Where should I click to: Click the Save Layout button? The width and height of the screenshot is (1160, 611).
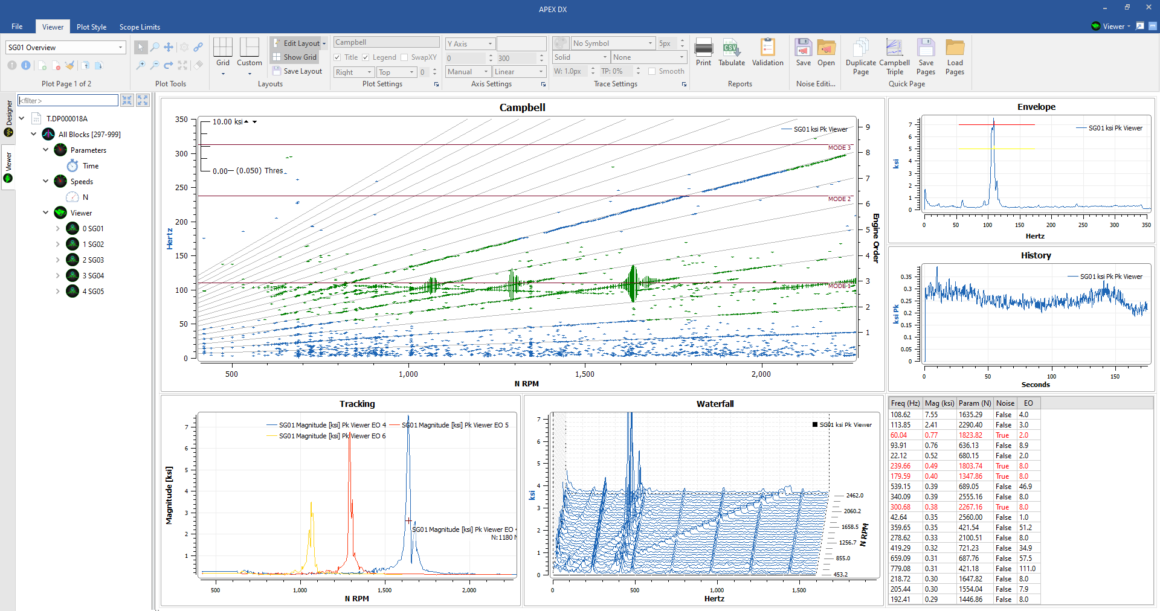tap(297, 71)
